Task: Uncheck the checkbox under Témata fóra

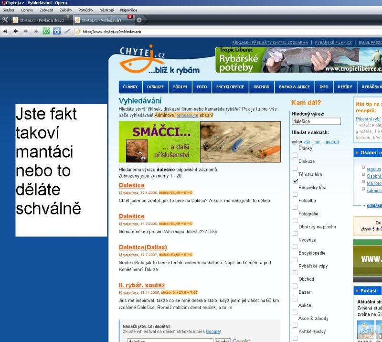Action: [295, 181]
